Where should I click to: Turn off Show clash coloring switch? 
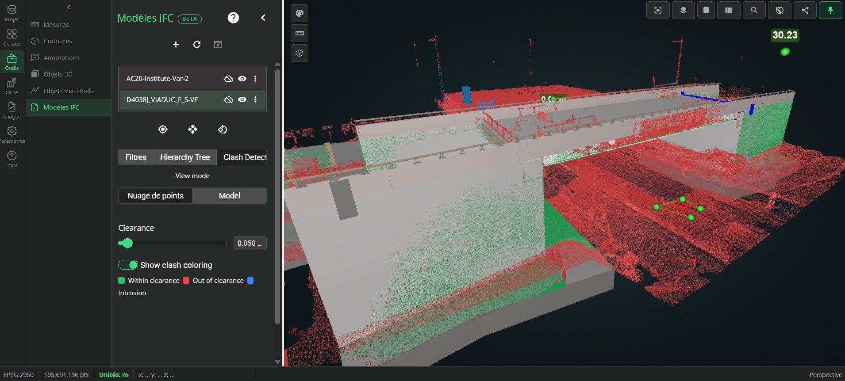click(x=128, y=265)
